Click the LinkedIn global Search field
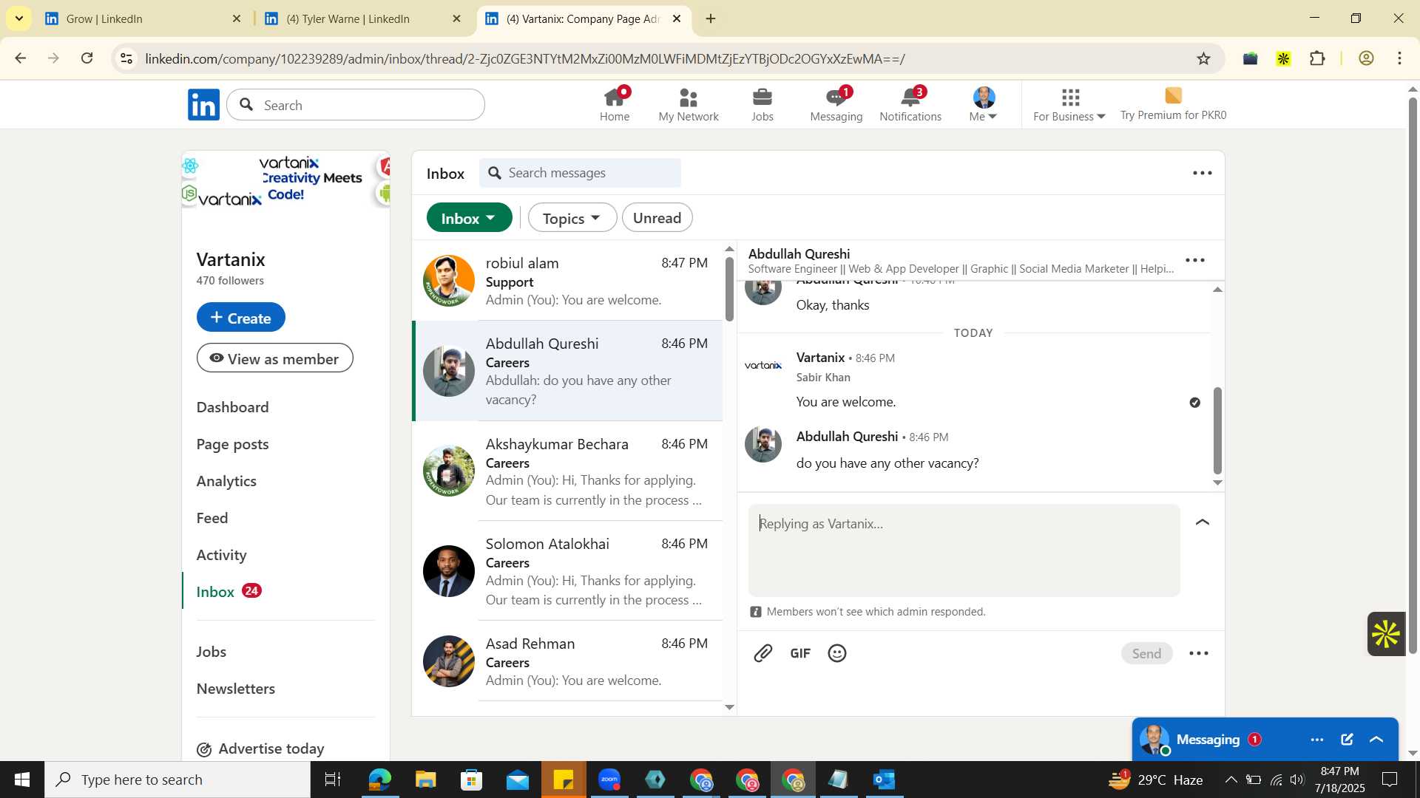Image resolution: width=1420 pixels, height=798 pixels. pos(356,105)
